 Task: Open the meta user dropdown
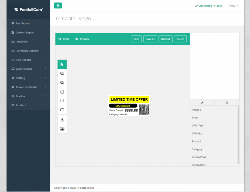233,6
